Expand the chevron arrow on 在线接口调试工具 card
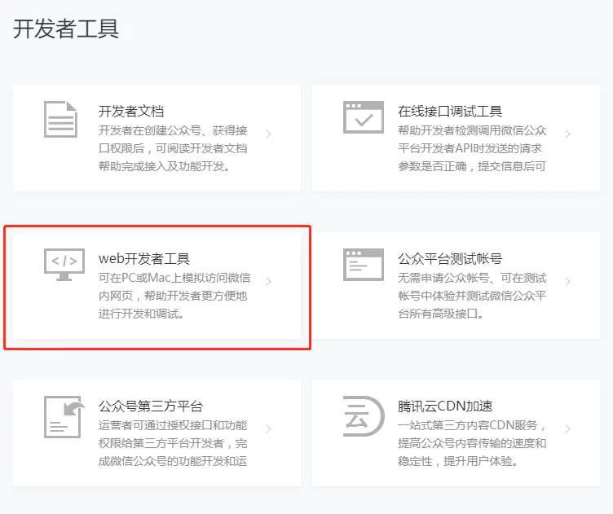 tap(567, 134)
